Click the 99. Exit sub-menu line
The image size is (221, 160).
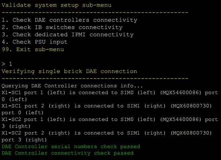(33, 49)
